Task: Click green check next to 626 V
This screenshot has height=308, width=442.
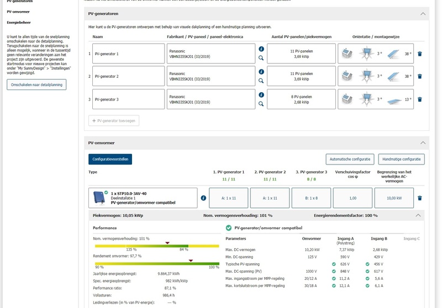Action: click(x=334, y=264)
